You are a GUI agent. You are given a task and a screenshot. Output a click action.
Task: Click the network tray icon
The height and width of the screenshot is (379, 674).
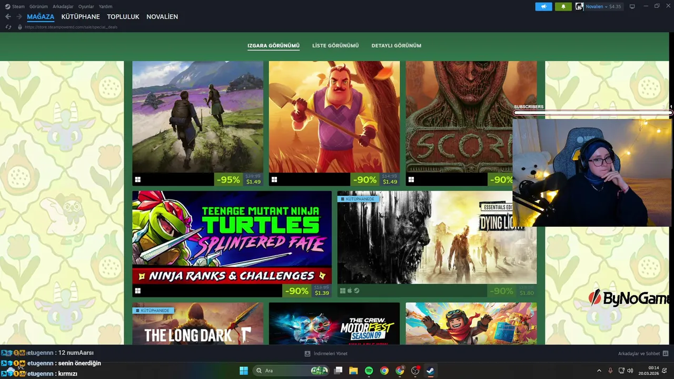(621, 371)
